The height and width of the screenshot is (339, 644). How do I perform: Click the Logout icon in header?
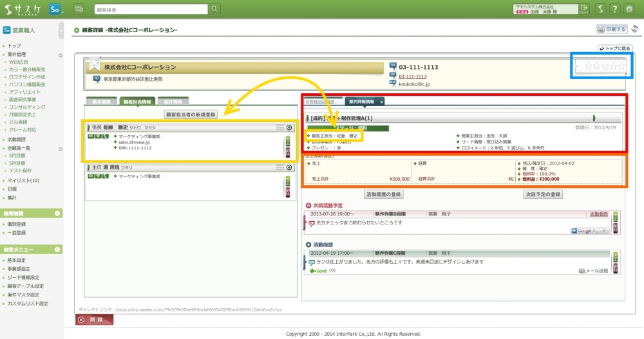point(583,10)
